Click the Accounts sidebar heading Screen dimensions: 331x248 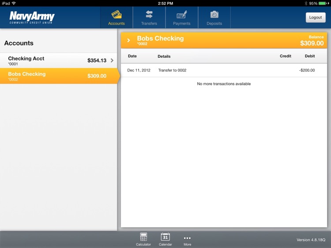click(19, 43)
